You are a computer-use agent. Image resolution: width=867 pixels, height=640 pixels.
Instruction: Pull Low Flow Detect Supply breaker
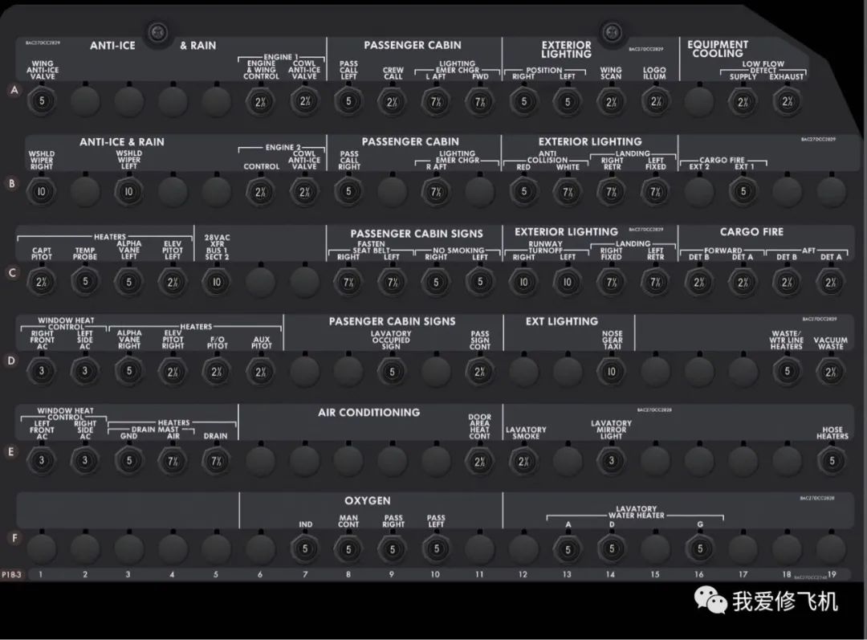click(x=743, y=102)
